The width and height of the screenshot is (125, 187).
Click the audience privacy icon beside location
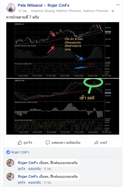click(x=113, y=11)
